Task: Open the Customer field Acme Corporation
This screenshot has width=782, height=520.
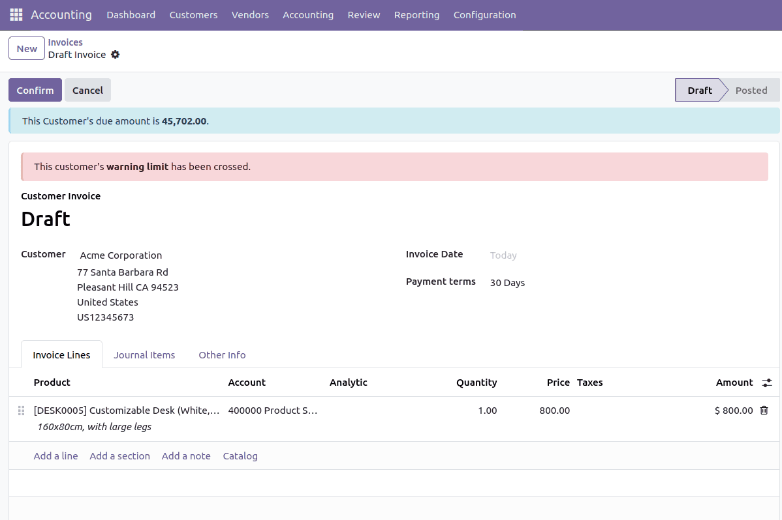Action: point(121,255)
